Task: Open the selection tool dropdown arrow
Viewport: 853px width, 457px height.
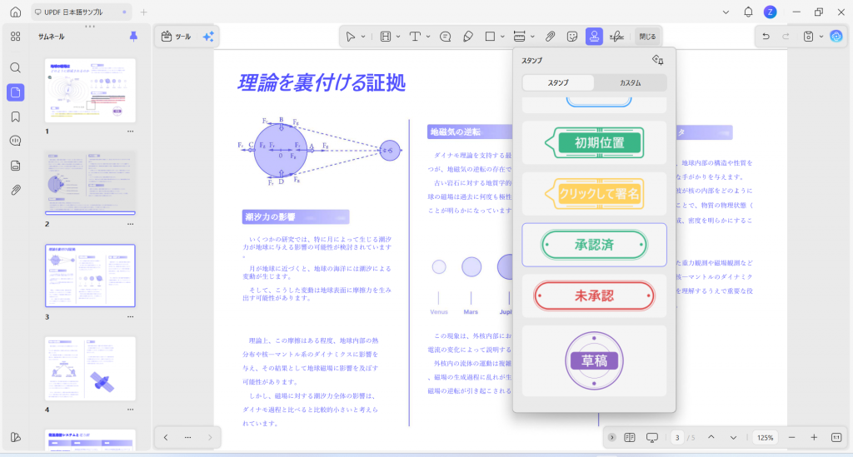Action: [x=363, y=37]
